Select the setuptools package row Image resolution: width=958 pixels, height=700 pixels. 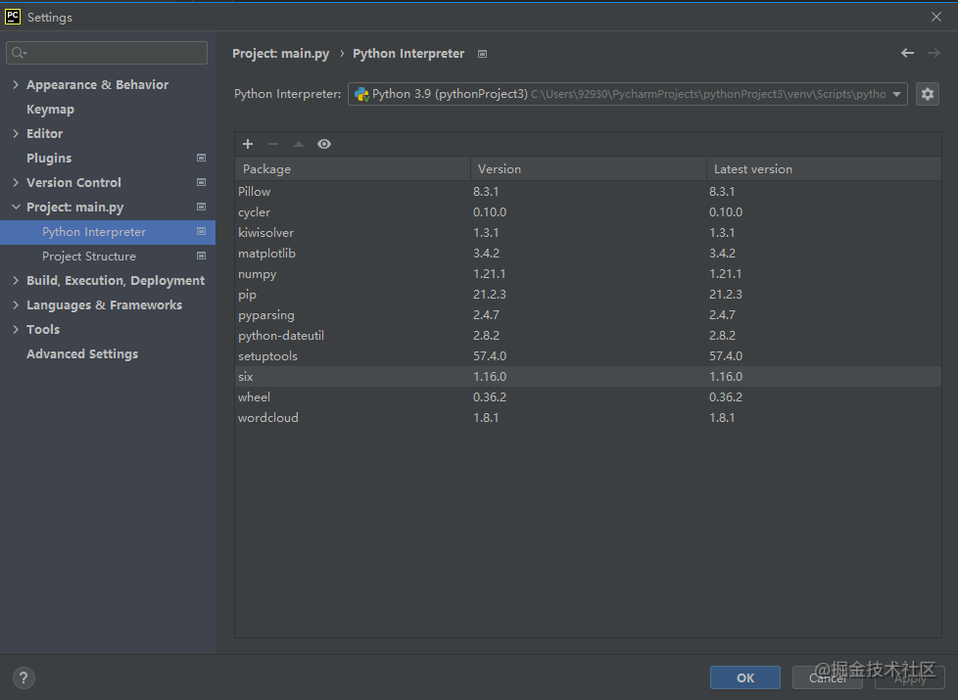pyautogui.click(x=588, y=356)
